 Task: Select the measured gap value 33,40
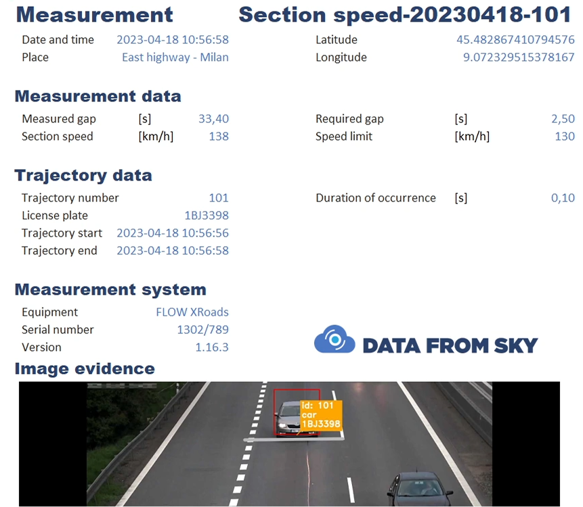pyautogui.click(x=213, y=119)
